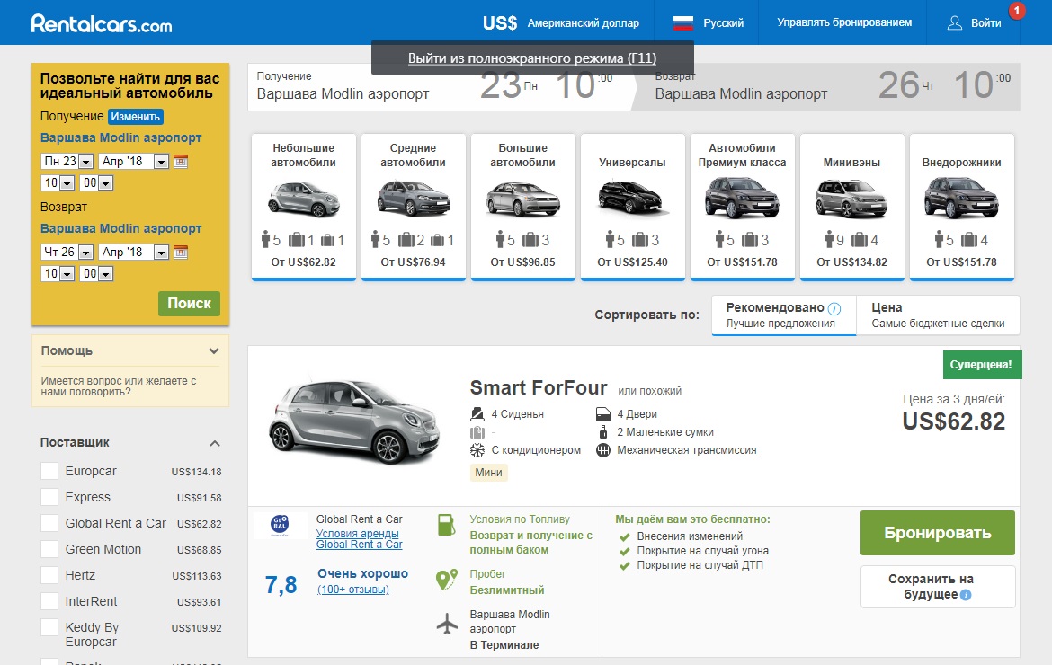1052x665 pixels.
Task: Click the pickup summary Варшава Modlin аэропорт
Action: click(x=343, y=93)
